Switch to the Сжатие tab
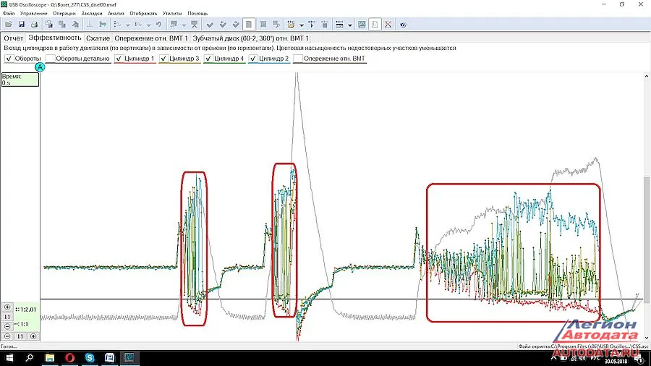651x366 pixels. click(98, 38)
